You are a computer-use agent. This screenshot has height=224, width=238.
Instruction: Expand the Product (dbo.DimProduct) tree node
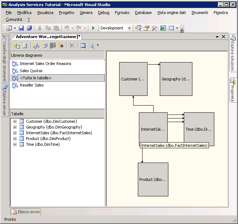pos(15,139)
